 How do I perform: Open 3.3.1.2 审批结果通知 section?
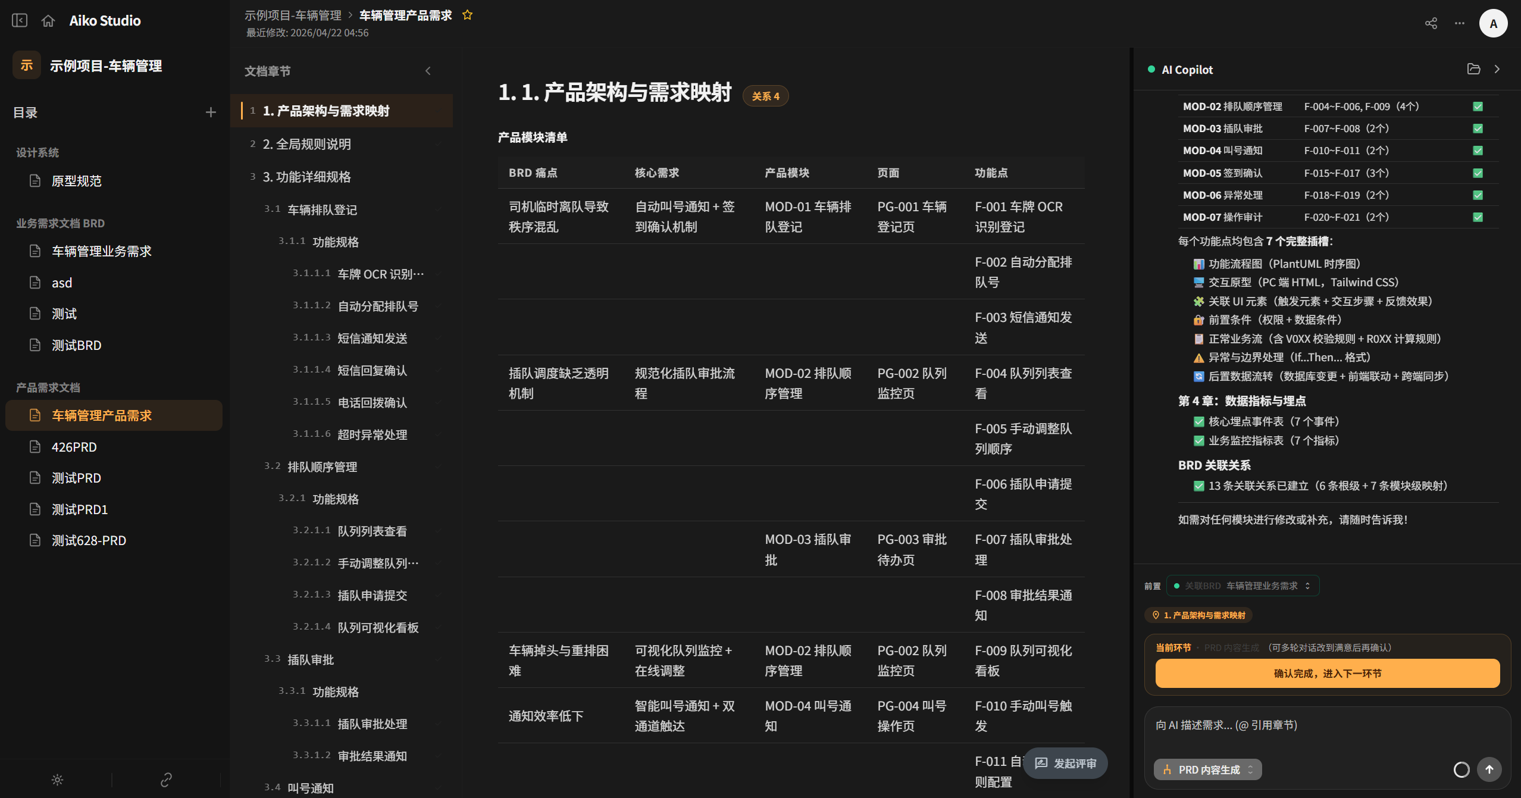click(x=342, y=756)
